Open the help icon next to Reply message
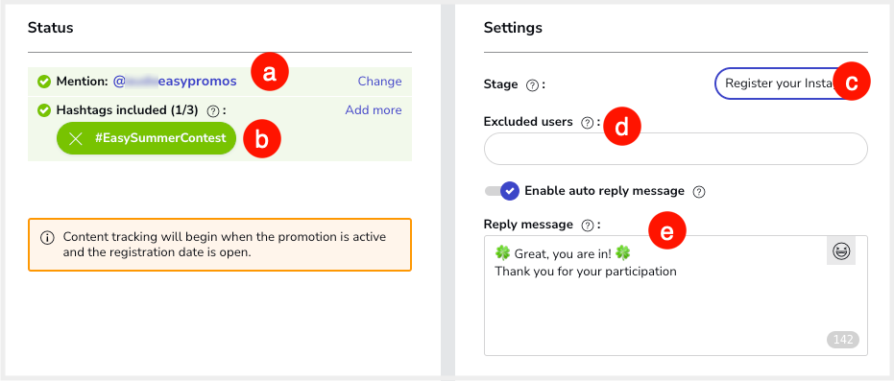Image resolution: width=894 pixels, height=381 pixels. point(587,226)
